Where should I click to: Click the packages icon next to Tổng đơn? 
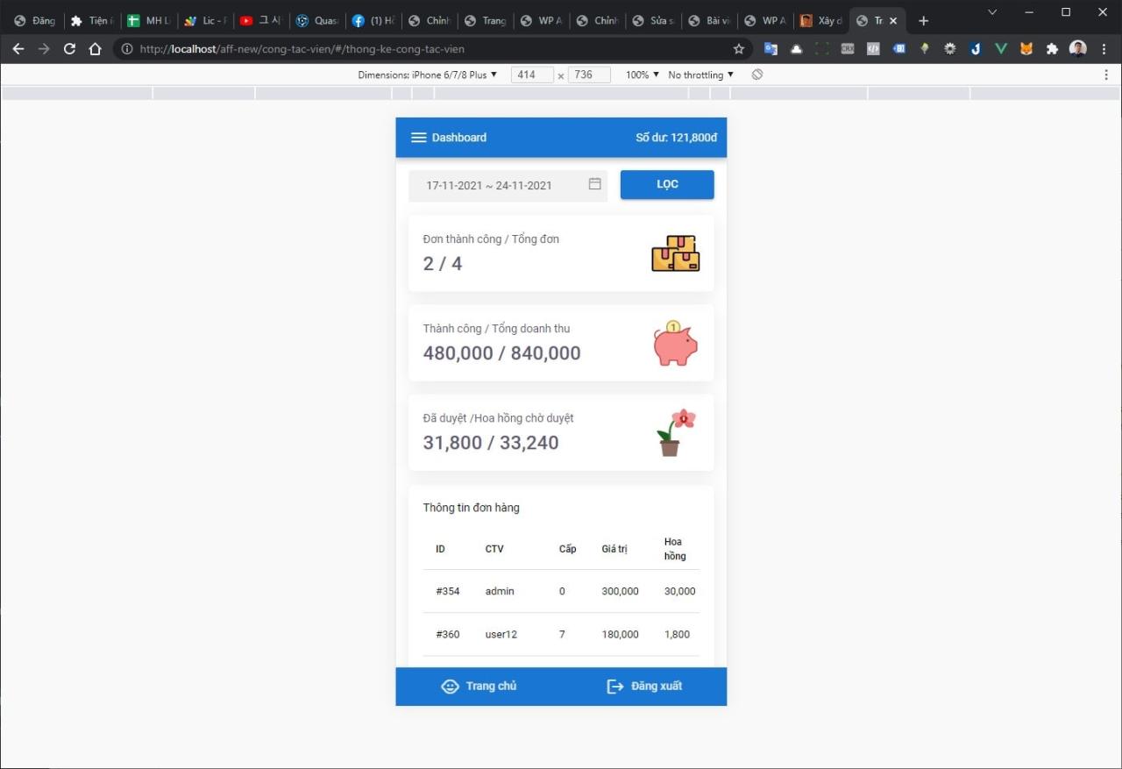coord(675,253)
